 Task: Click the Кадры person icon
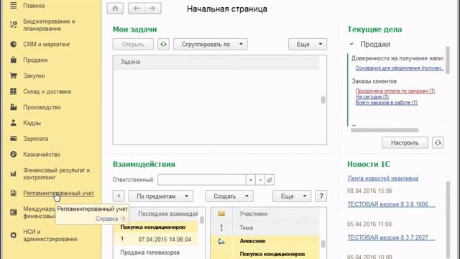pyautogui.click(x=14, y=123)
